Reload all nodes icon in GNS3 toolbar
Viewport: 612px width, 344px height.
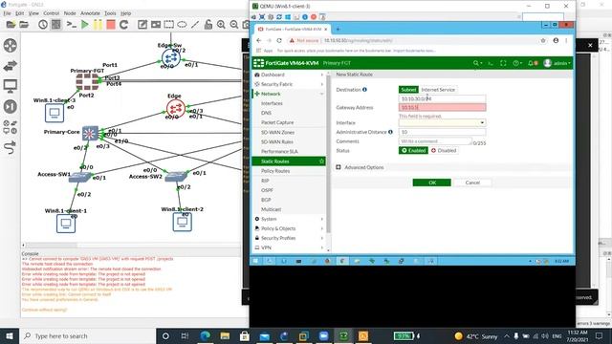[x=123, y=25]
